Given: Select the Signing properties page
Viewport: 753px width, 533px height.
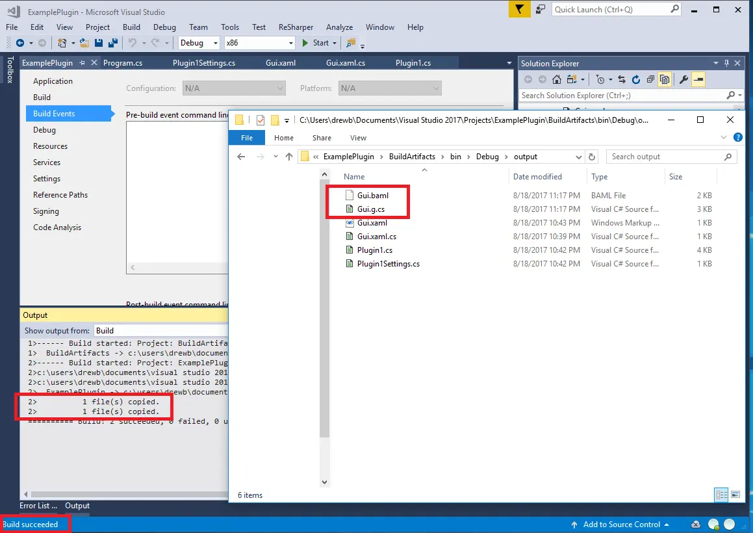Looking at the screenshot, I should (46, 211).
